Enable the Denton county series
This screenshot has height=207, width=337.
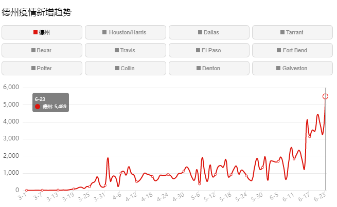[209, 68]
